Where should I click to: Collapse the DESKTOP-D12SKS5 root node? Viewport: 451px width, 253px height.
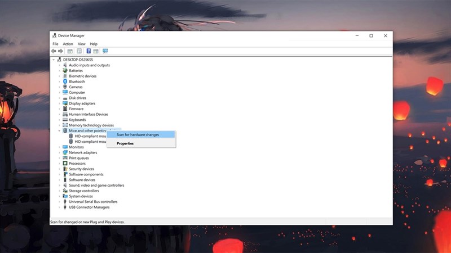54,60
